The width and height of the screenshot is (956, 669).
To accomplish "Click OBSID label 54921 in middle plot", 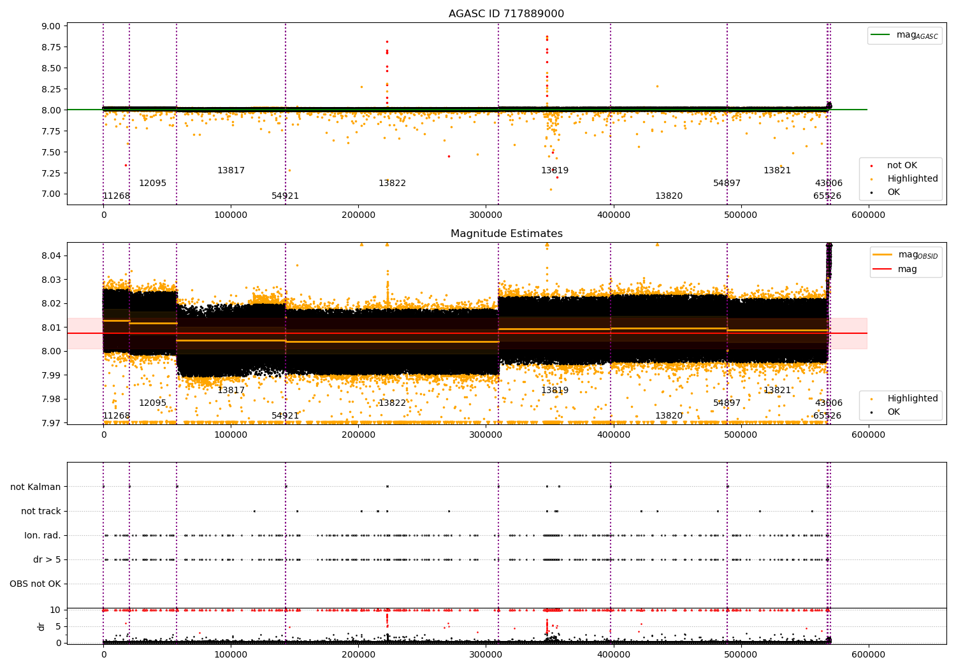I will [x=285, y=416].
